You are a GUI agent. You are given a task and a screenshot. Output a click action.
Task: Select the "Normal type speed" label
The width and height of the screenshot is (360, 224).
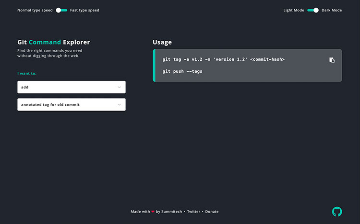click(x=35, y=10)
